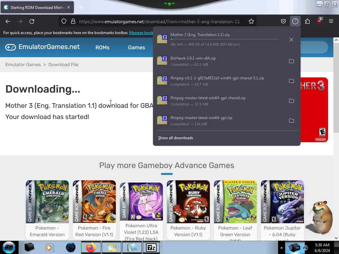Reload the current page
Image resolution: width=339 pixels, height=254 pixels.
point(32,21)
